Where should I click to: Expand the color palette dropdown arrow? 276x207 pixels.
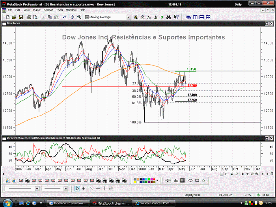point(157,181)
